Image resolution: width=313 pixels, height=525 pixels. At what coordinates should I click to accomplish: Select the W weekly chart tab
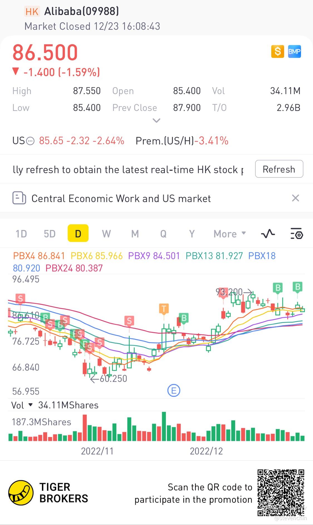pyautogui.click(x=106, y=234)
